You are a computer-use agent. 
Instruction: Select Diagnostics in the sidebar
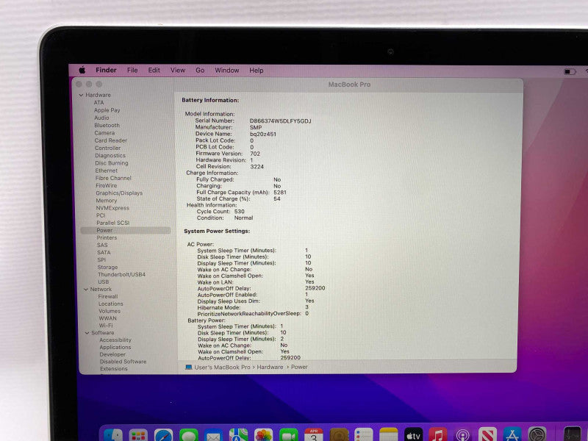(x=110, y=155)
